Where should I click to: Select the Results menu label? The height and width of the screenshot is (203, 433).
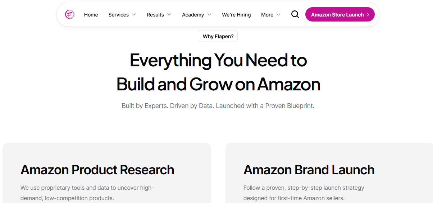click(x=155, y=15)
